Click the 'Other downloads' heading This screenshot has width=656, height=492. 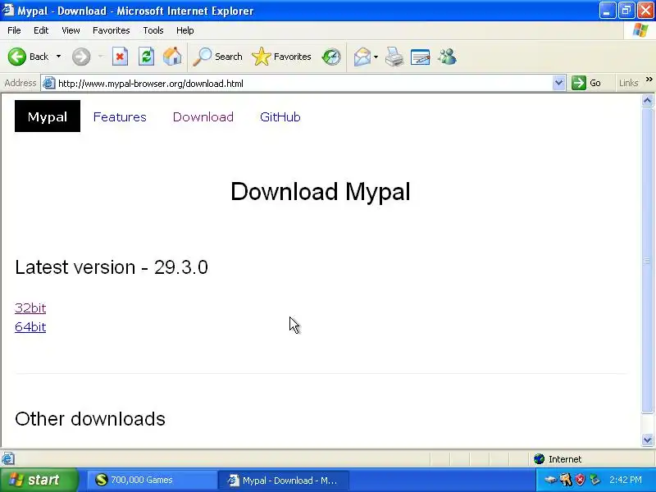90,419
